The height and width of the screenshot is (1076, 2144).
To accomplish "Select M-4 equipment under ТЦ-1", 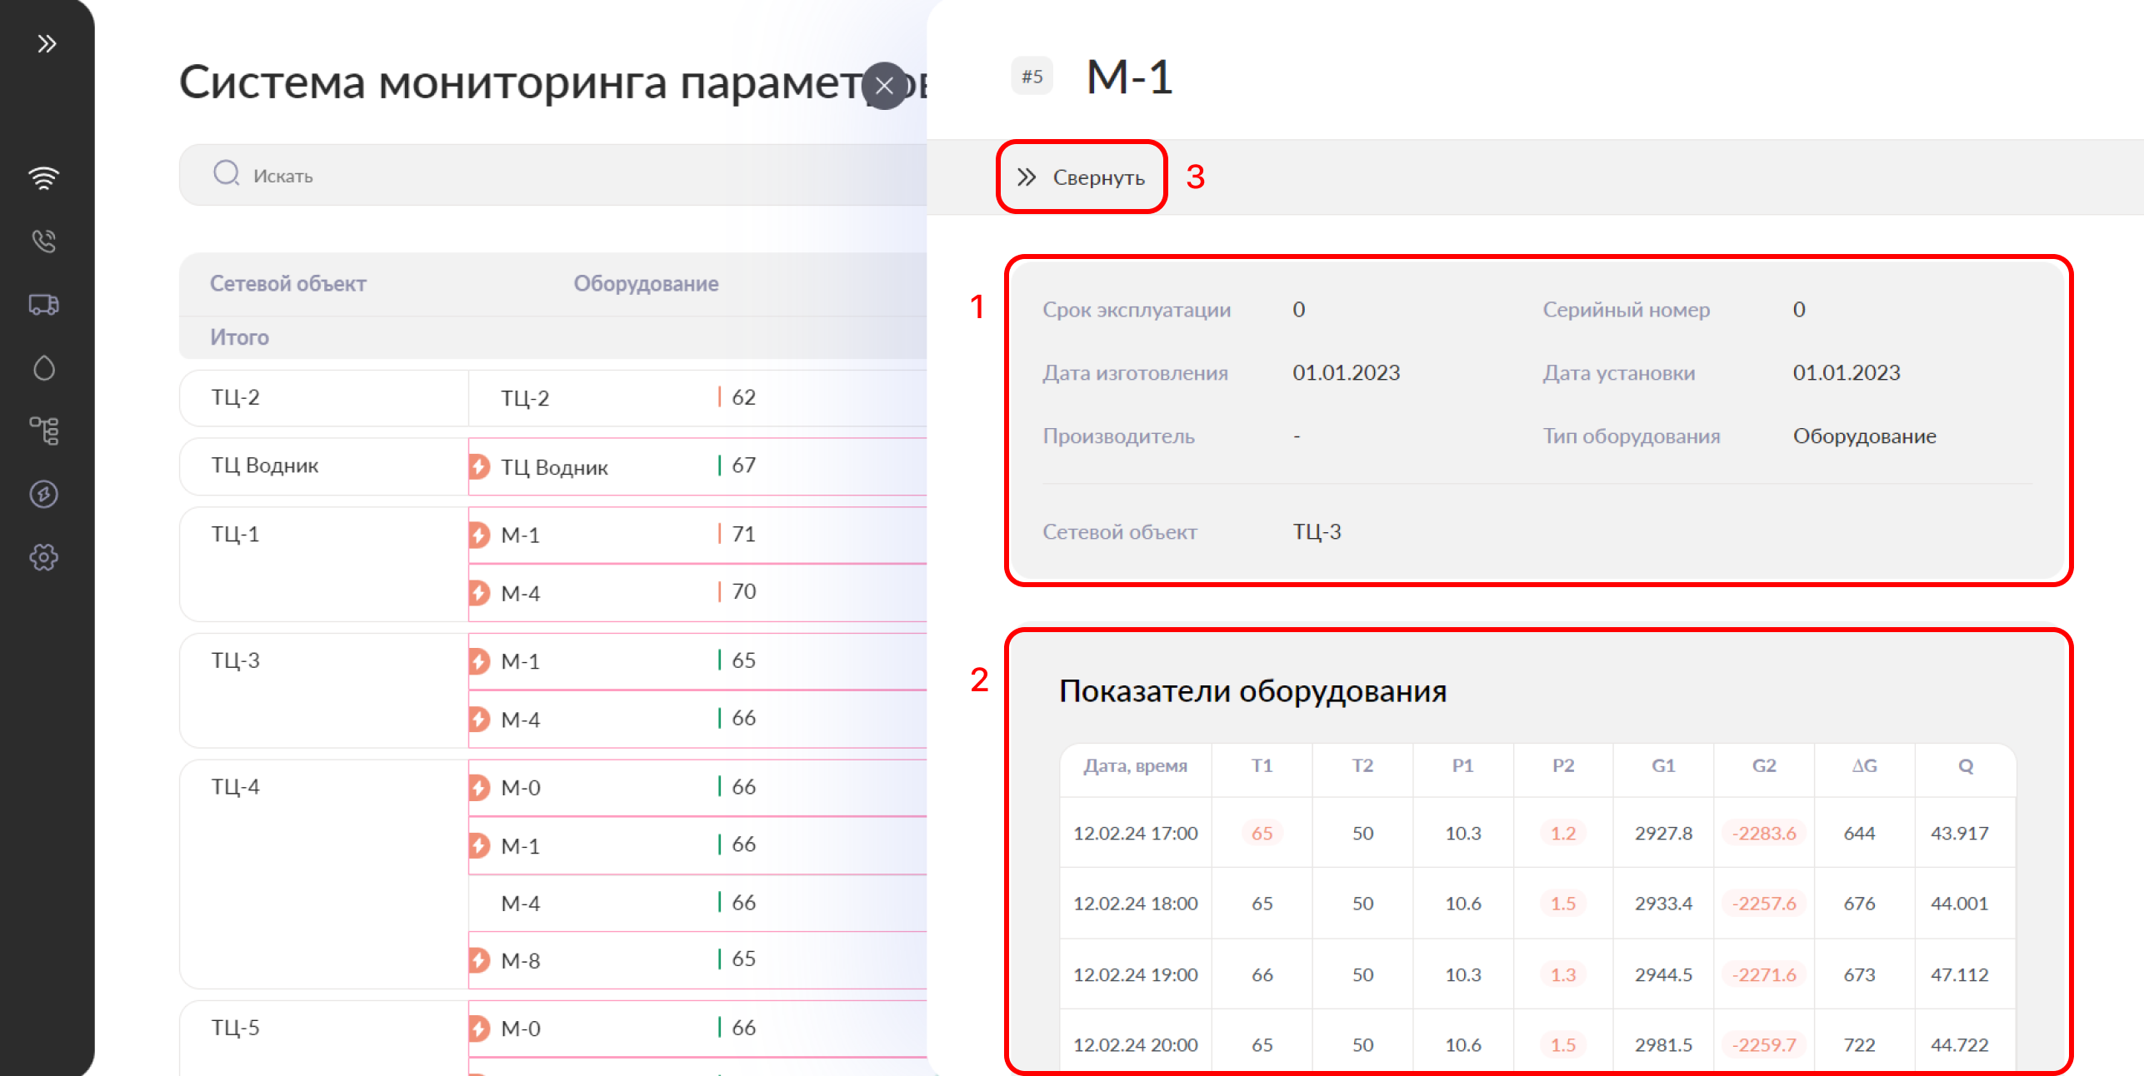I will pos(520,593).
